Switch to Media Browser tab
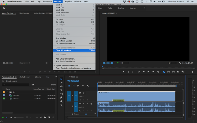The height and width of the screenshot is (123, 197). point(25,77)
